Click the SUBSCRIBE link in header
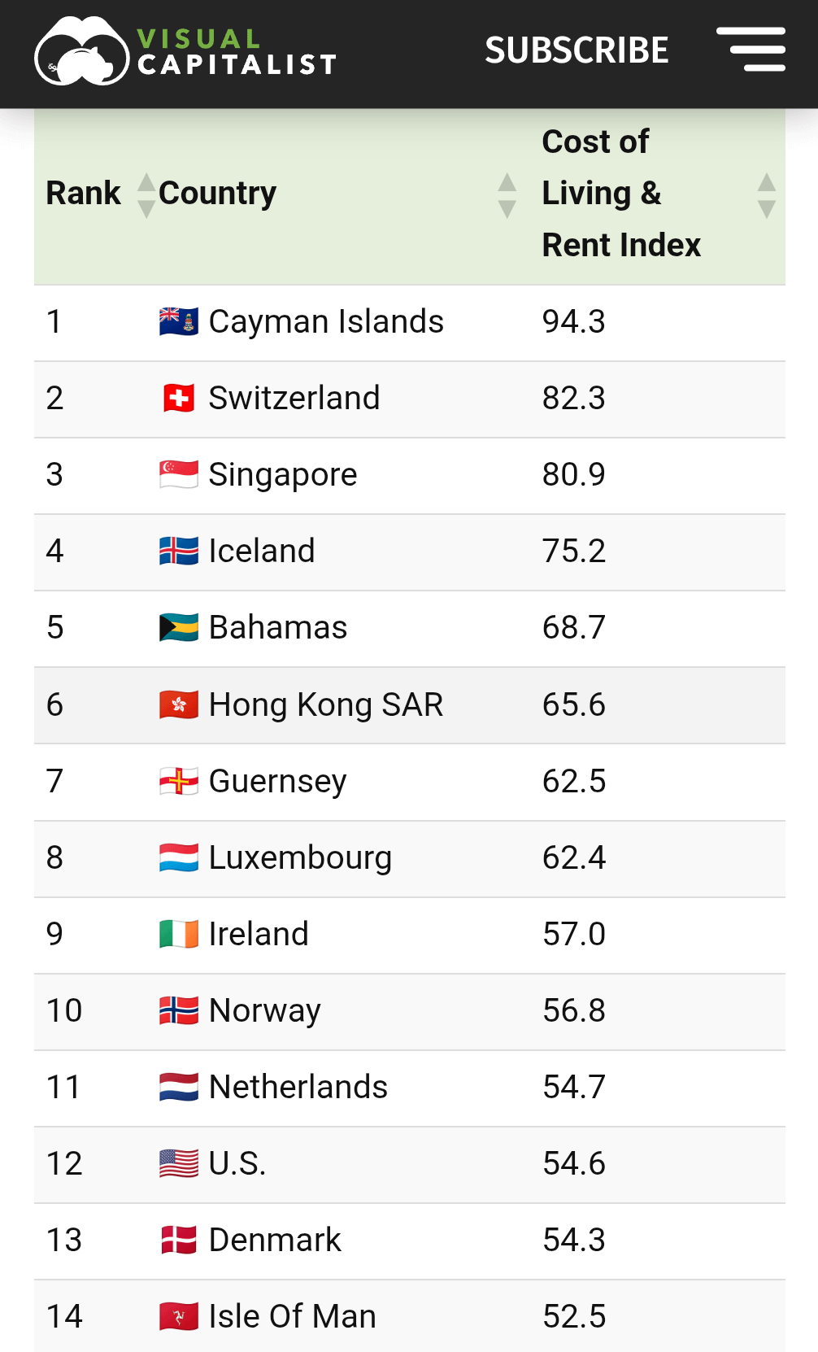 pyautogui.click(x=577, y=50)
